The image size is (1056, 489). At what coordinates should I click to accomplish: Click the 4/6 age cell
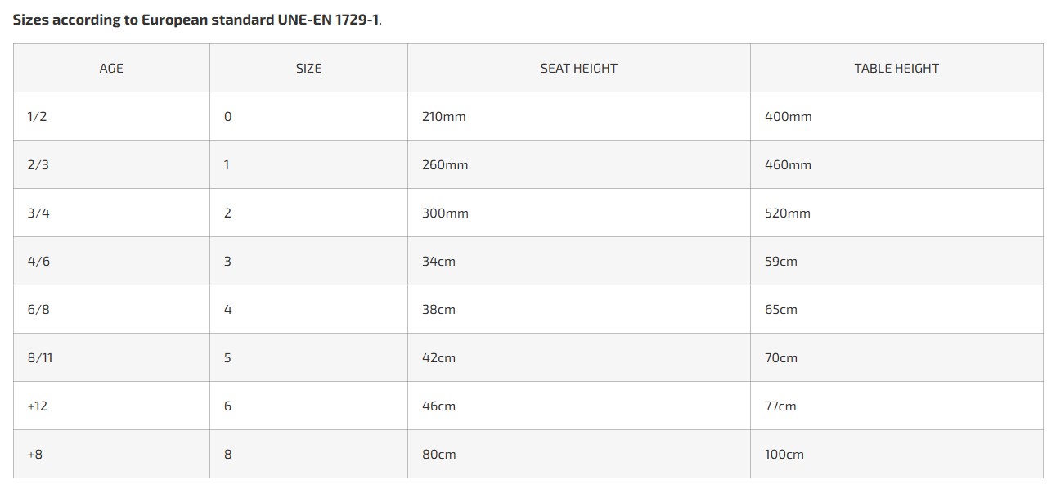coord(38,262)
